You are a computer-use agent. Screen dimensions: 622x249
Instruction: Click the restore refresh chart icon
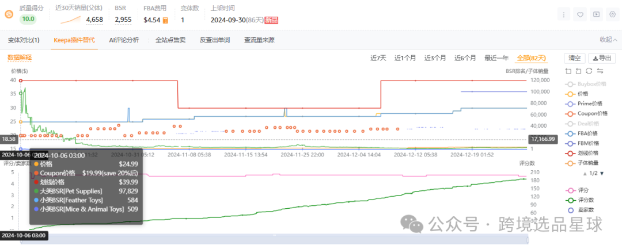[x=589, y=71]
